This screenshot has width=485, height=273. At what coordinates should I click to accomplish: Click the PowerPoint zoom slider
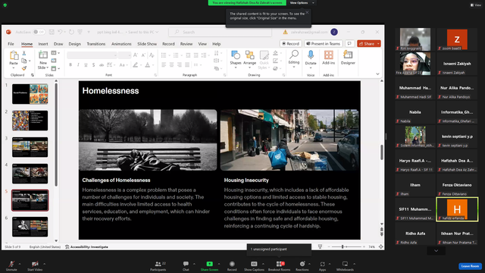point(346,246)
